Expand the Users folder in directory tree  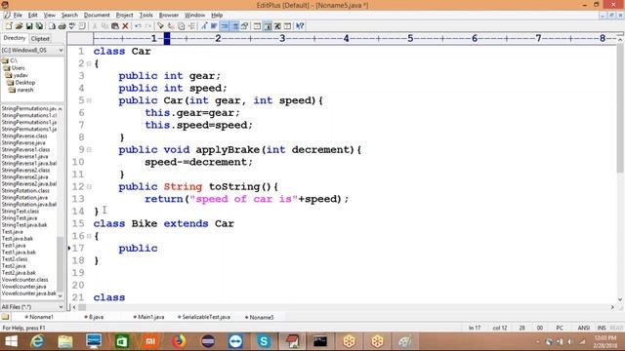[x=15, y=68]
